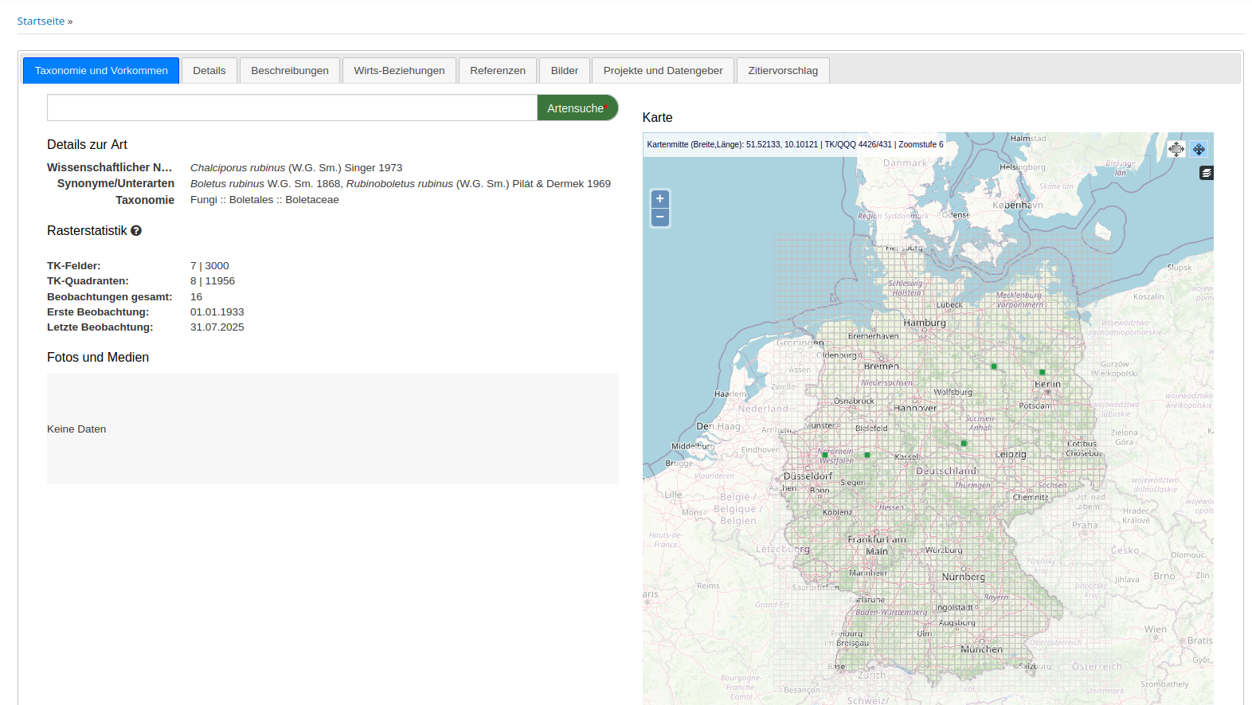Viewport: 1252px width, 705px height.
Task: Select the pan navigation map tool
Action: [1199, 149]
